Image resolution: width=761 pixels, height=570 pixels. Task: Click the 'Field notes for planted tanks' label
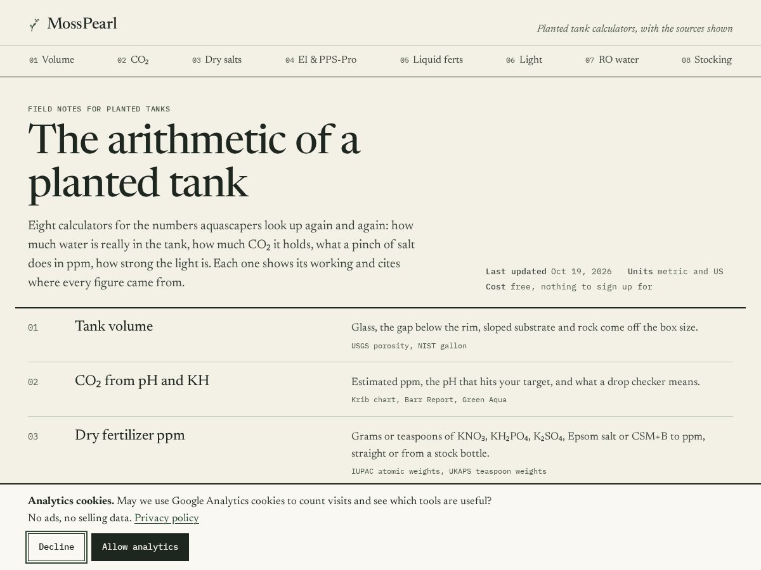coord(99,109)
